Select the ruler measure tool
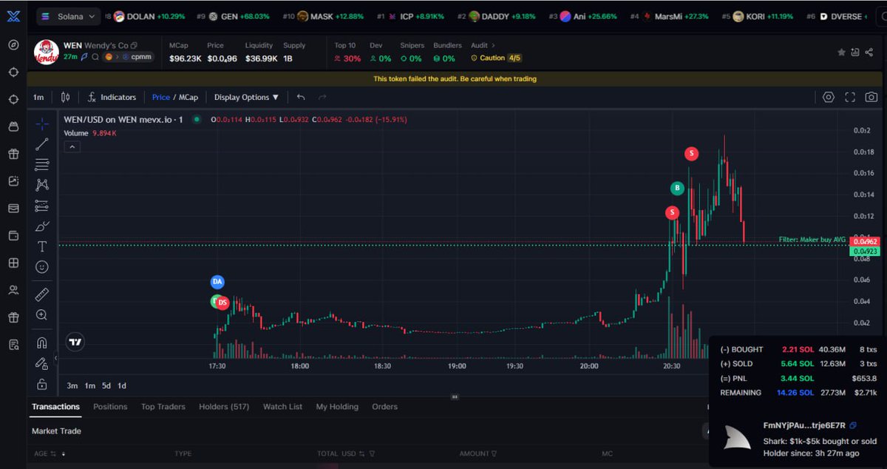The height and width of the screenshot is (469, 887). (x=42, y=294)
